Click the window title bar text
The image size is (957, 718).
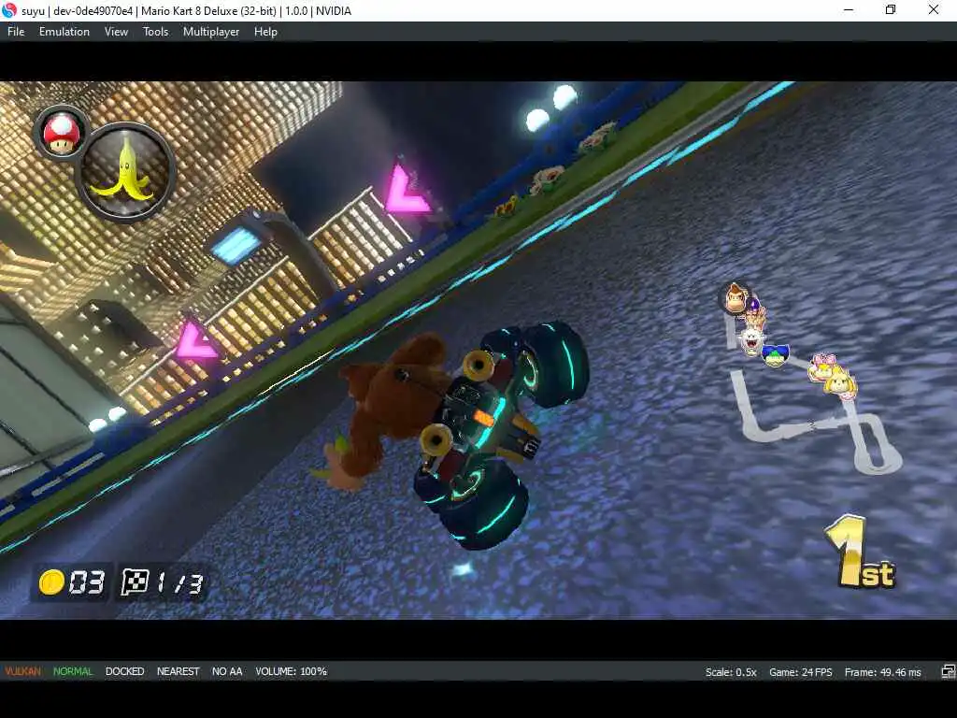[186, 10]
